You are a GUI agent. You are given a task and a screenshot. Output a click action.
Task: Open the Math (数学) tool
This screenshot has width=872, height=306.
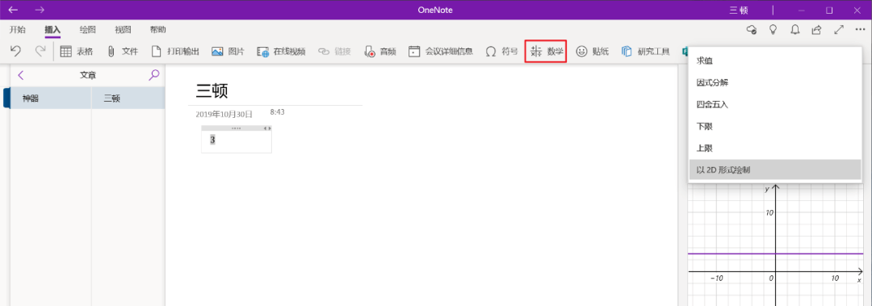pyautogui.click(x=546, y=52)
